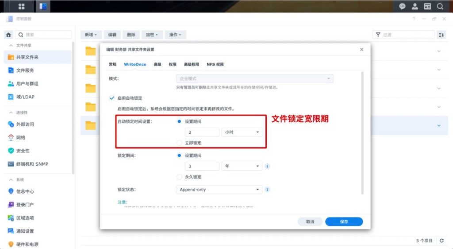Viewport: 453px width, 249px height.
Task: Open the 小时 time unit dropdown
Action: click(x=242, y=132)
